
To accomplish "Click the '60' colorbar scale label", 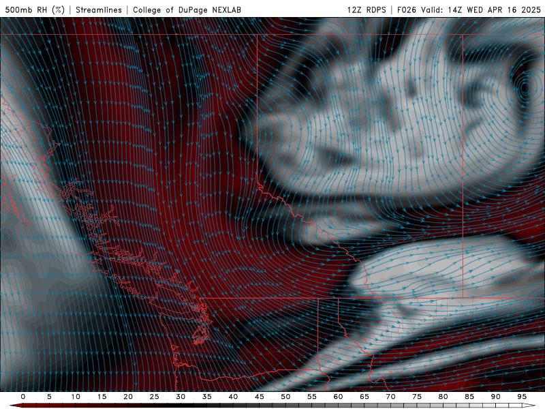I will [x=338, y=397].
